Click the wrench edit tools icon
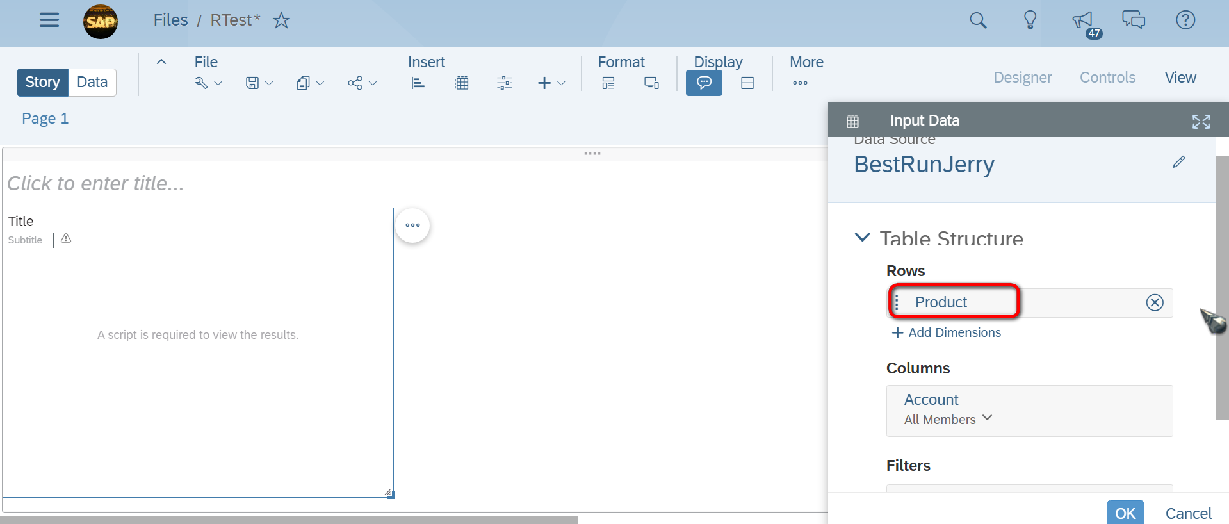This screenshot has width=1229, height=524. [x=201, y=83]
